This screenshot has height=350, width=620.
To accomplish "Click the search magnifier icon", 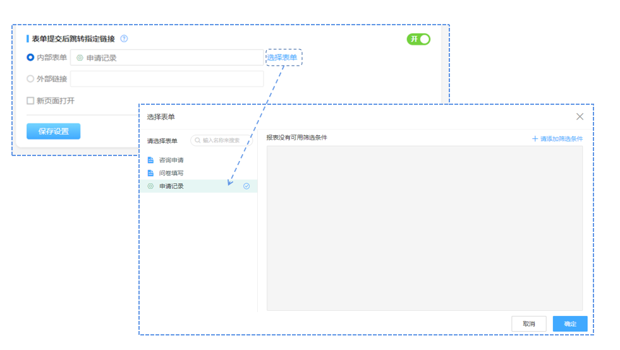I will coord(198,140).
